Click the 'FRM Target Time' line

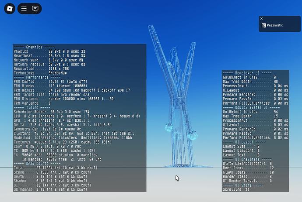point(51,95)
